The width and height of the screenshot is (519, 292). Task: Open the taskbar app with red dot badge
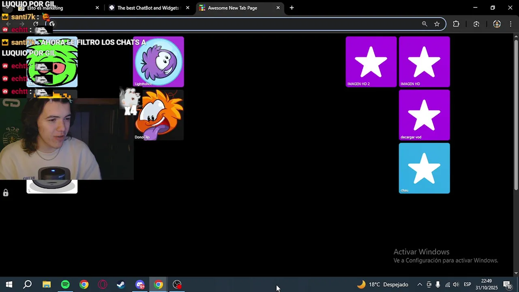[177, 284]
